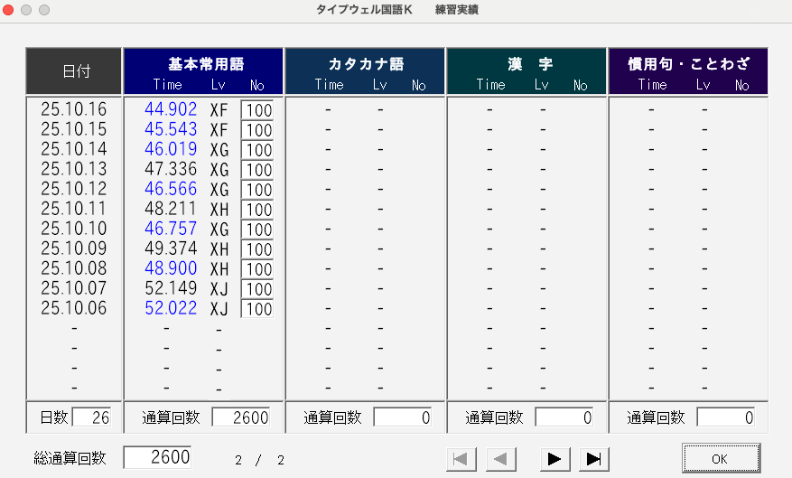This screenshot has width=792, height=478.
Task: Click the No box for 25.10.10
Action: [257, 230]
